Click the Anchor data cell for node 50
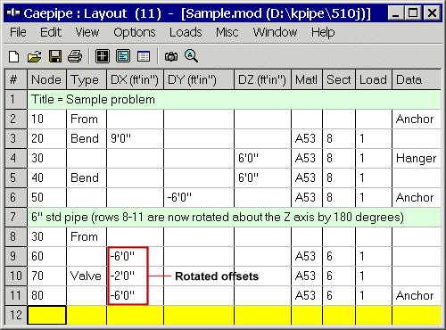Screen dimensions: 446x330 [x=417, y=197]
